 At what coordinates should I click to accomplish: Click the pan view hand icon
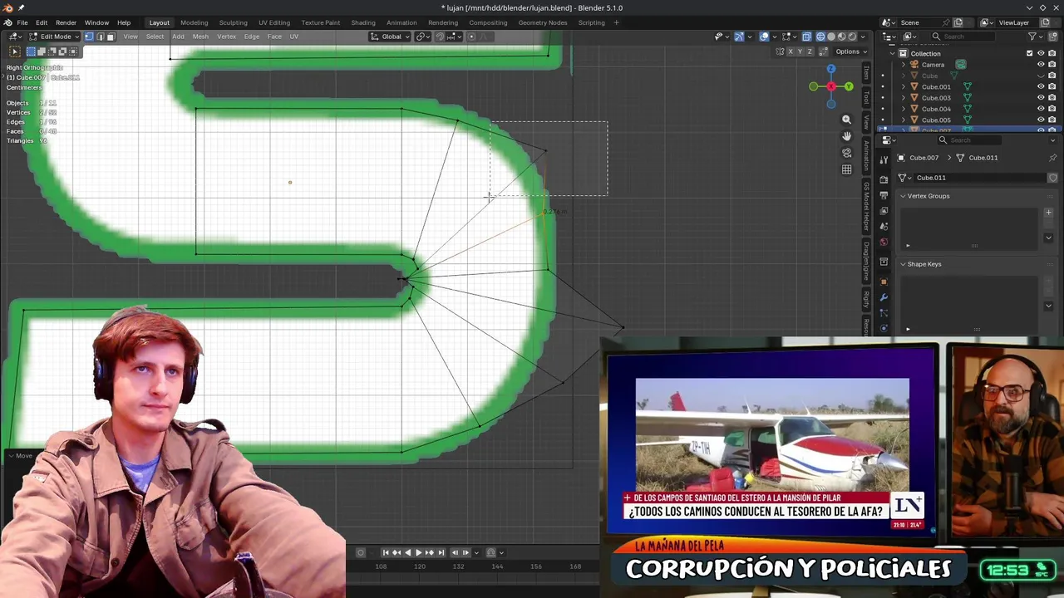[846, 136]
